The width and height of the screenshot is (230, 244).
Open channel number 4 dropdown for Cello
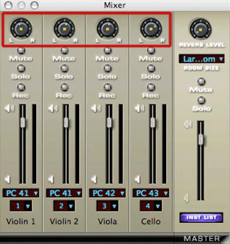(151, 206)
